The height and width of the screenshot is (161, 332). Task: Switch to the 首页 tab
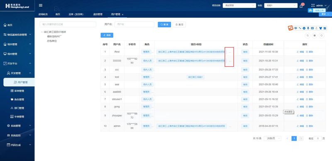pos(58,14)
